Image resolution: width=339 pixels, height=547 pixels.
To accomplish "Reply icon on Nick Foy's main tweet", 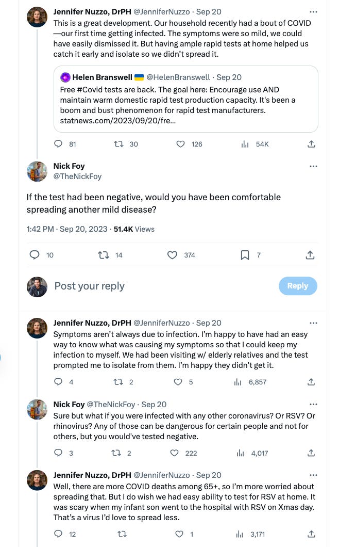I will pyautogui.click(x=35, y=255).
